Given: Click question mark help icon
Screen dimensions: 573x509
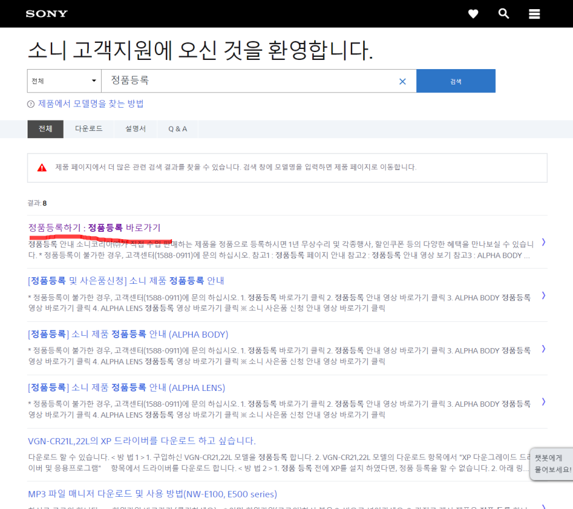Looking at the screenshot, I should point(31,104).
